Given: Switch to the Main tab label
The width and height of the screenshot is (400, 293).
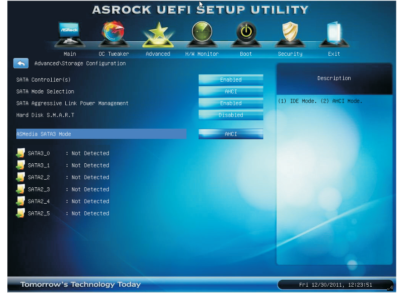Looking at the screenshot, I should [x=70, y=54].
